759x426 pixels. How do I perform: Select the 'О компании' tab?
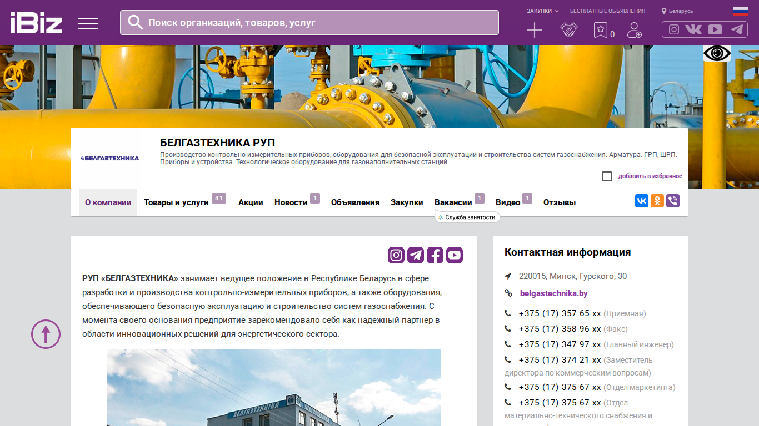[108, 202]
